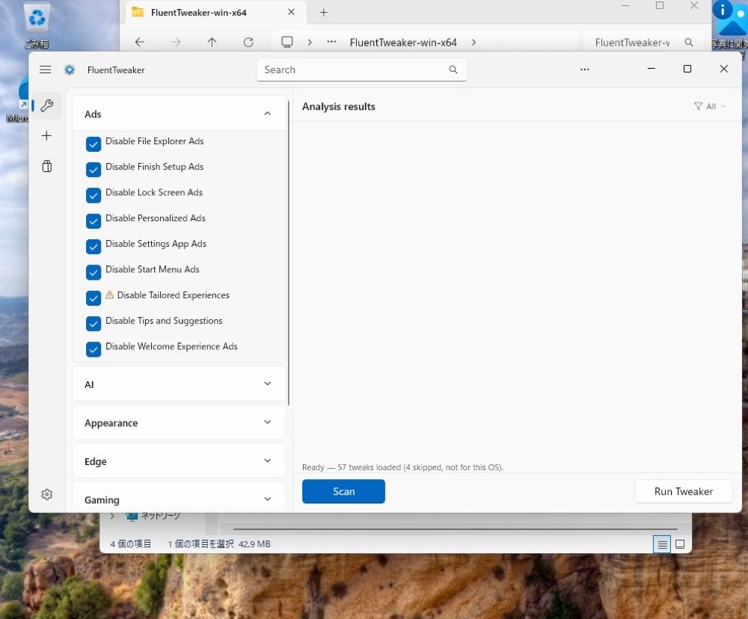Toggle Disable Personalized Ads checkbox

[x=93, y=221]
